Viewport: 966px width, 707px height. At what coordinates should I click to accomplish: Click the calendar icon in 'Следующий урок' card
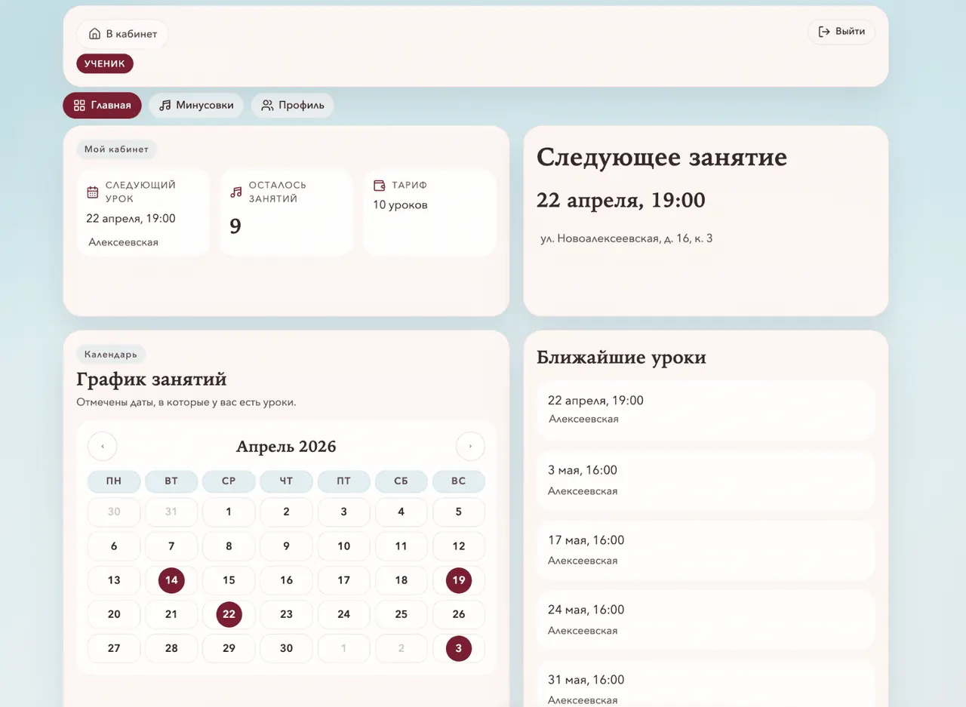(93, 192)
